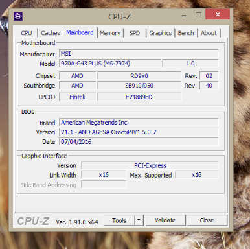Open the Bench tab

(x=186, y=33)
